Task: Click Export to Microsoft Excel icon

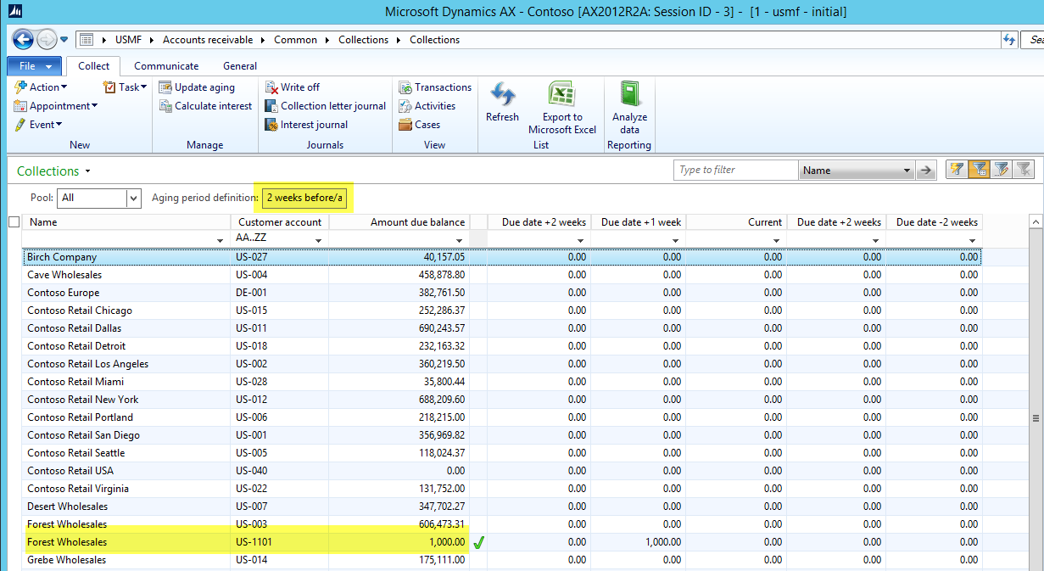Action: click(561, 95)
